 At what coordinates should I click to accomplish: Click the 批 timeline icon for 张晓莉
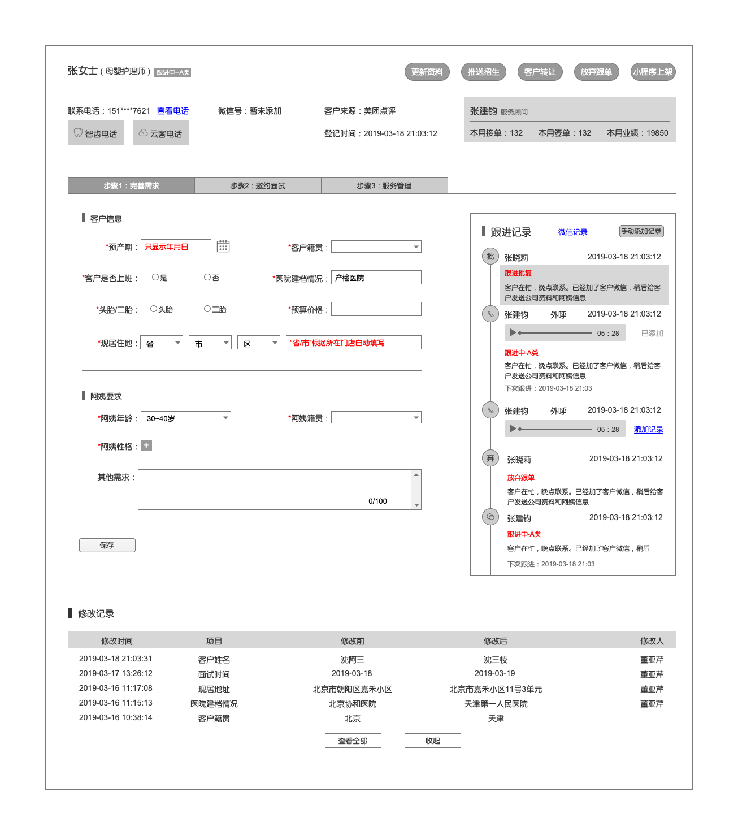click(490, 256)
